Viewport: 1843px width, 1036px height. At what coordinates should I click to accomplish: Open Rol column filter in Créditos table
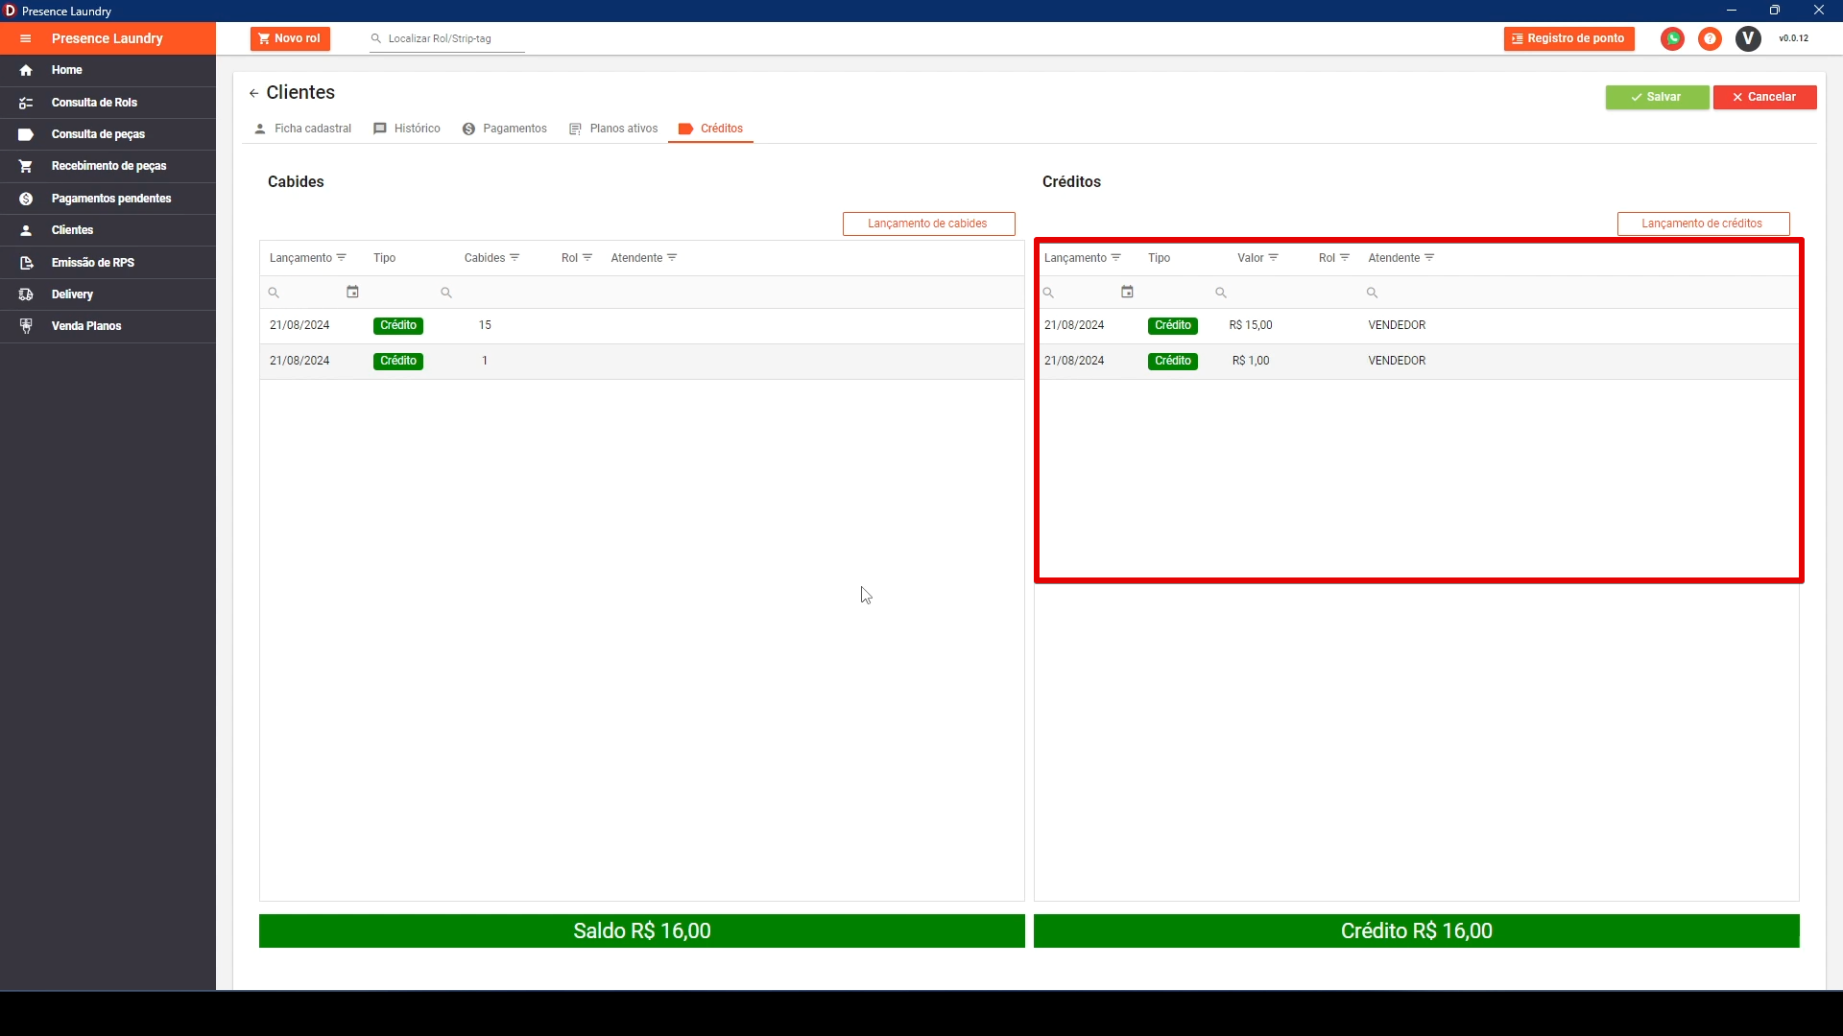point(1345,258)
